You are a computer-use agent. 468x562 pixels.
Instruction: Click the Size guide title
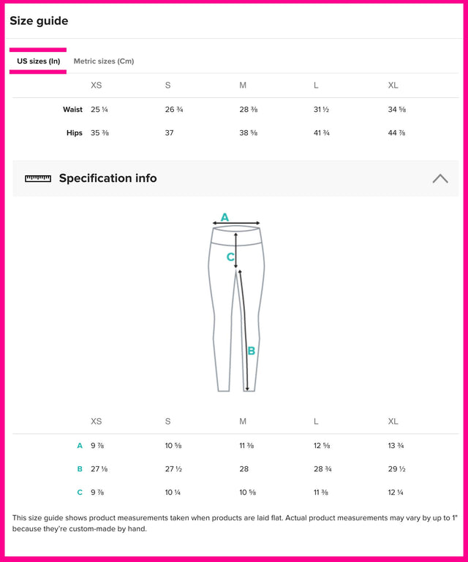(39, 21)
